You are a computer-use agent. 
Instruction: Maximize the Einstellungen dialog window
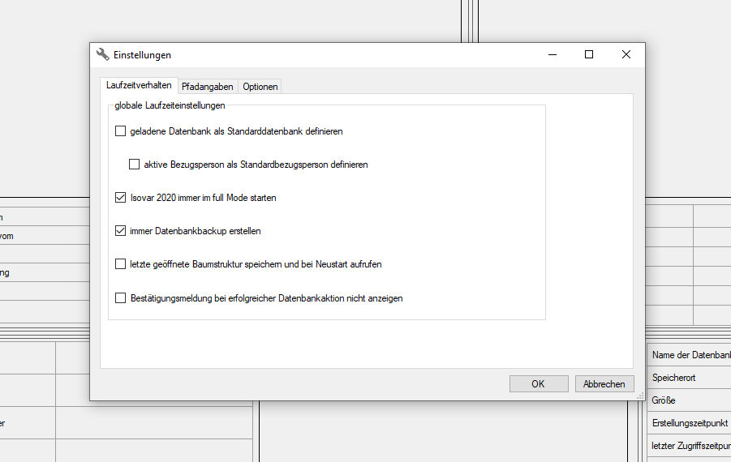[589, 54]
